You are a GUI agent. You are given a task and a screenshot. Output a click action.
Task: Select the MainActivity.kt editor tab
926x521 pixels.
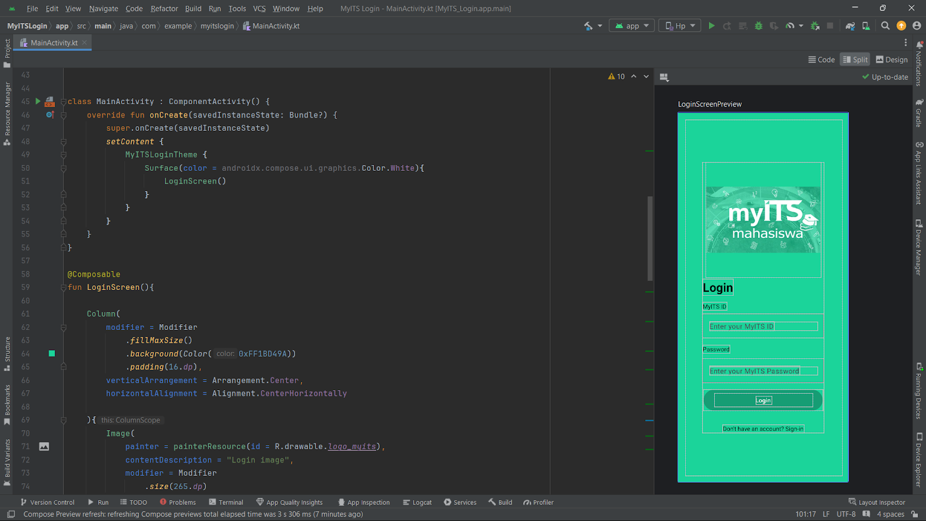[x=53, y=42]
